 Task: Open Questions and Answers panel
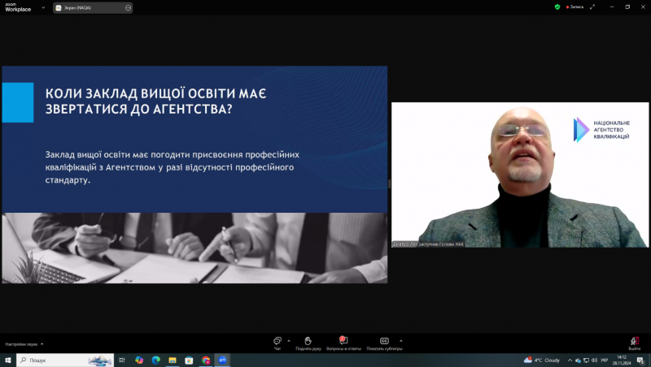pos(343,340)
